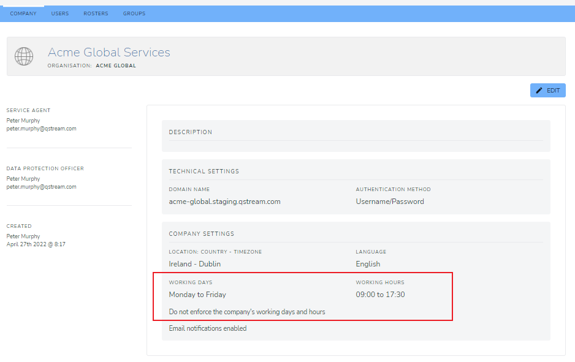Screen dimensions: 575x362
Task: Click the English language value
Action: point(368,264)
